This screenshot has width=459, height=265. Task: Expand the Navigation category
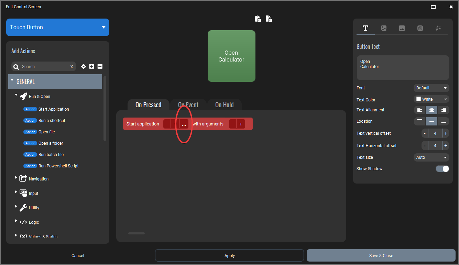pyautogui.click(x=16, y=177)
